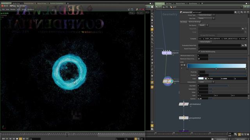Image resolution: width=250 pixels, height=140 pixels.
Task: Select the pointvop node in network
Action: click(x=168, y=81)
